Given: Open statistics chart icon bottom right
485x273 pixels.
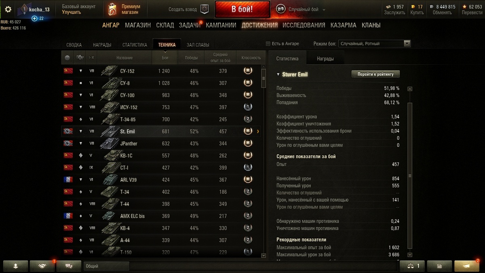Looking at the screenshot, I should tap(439, 266).
